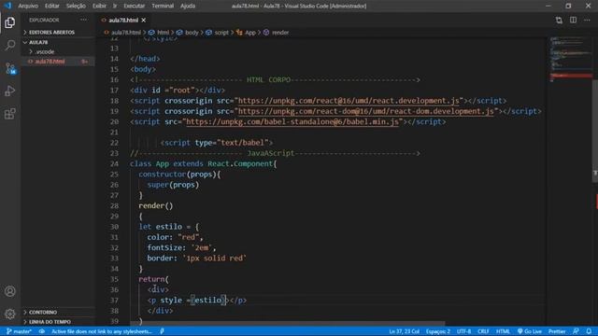Viewport: 598px width, 336px height.
Task: Click aula78.html in the breadcrumb
Action: (x=126, y=33)
